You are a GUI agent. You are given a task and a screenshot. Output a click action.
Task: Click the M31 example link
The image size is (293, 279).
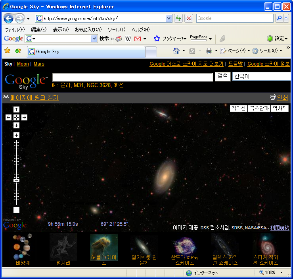(79, 85)
